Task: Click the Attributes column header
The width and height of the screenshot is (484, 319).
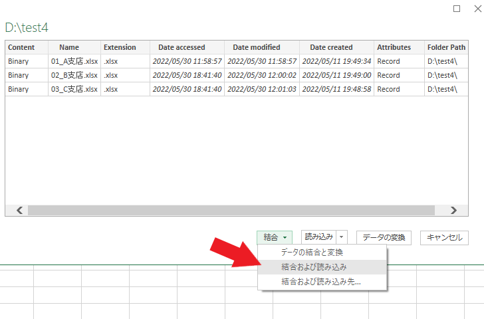Action: (399, 47)
